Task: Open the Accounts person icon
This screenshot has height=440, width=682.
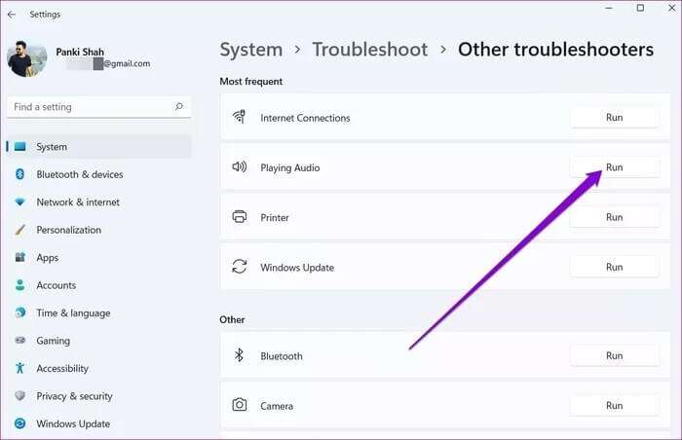Action: 20,285
